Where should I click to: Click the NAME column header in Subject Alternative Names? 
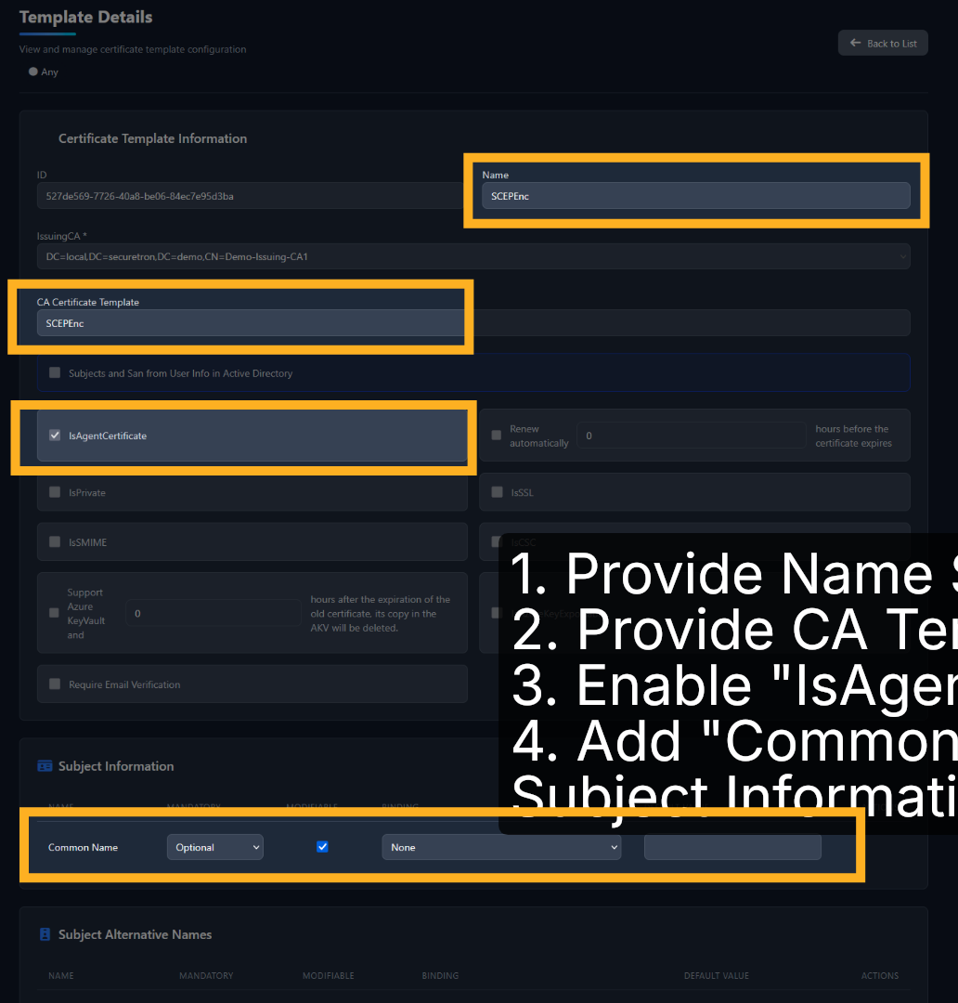point(60,975)
